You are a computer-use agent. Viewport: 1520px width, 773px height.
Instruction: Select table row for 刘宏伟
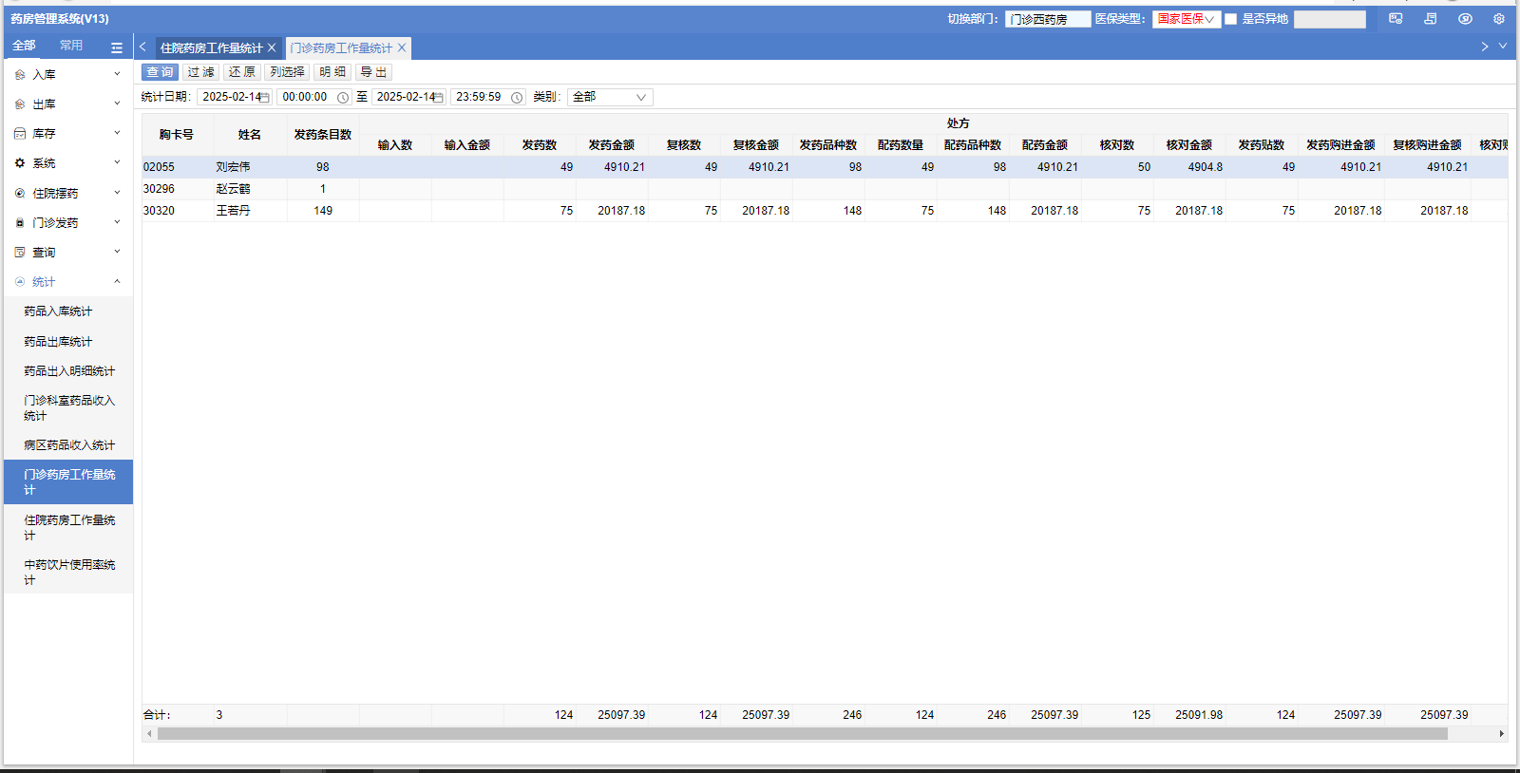[x=825, y=167]
